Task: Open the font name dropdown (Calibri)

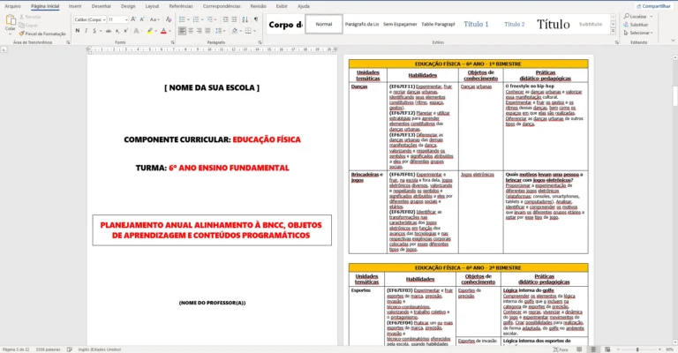Action: click(104, 20)
